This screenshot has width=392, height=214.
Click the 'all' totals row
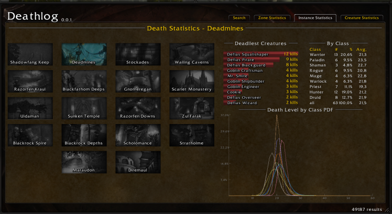click(338, 103)
